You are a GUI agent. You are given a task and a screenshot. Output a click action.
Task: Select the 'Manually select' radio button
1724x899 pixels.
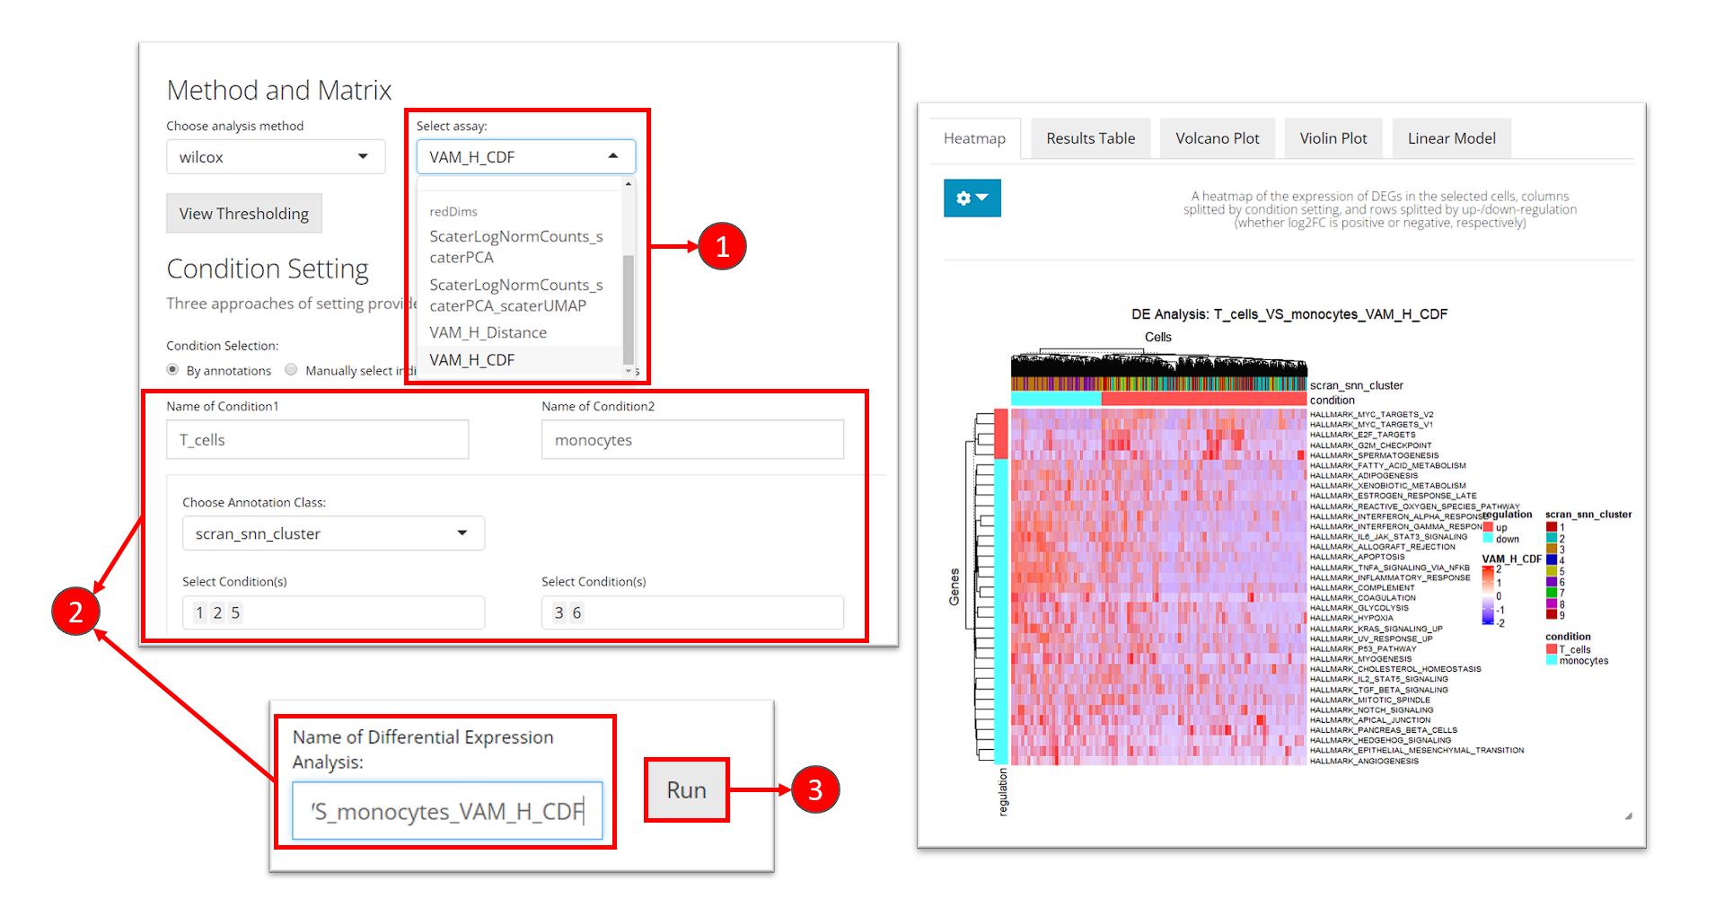click(x=291, y=369)
